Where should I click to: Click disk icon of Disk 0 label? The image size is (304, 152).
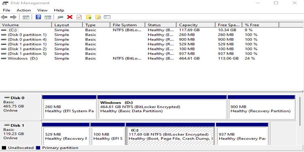7,98
